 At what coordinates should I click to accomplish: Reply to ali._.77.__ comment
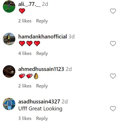pos(42,21)
